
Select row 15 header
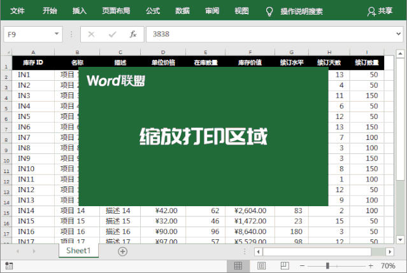6,211
